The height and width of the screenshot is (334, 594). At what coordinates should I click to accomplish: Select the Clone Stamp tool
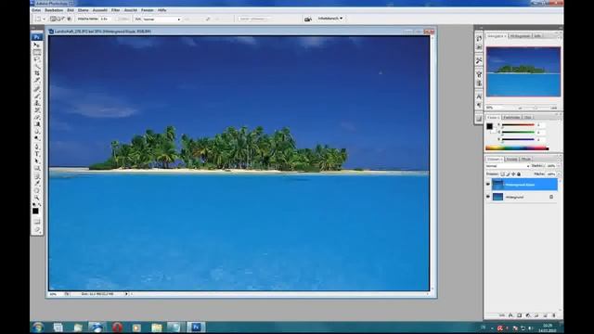(37, 103)
